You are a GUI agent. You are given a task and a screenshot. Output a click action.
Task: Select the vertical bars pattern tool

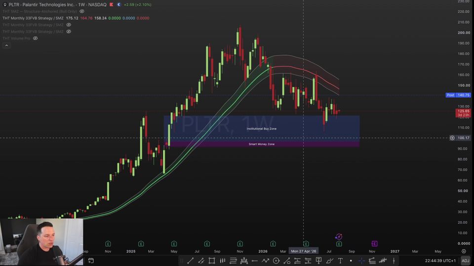(223, 261)
